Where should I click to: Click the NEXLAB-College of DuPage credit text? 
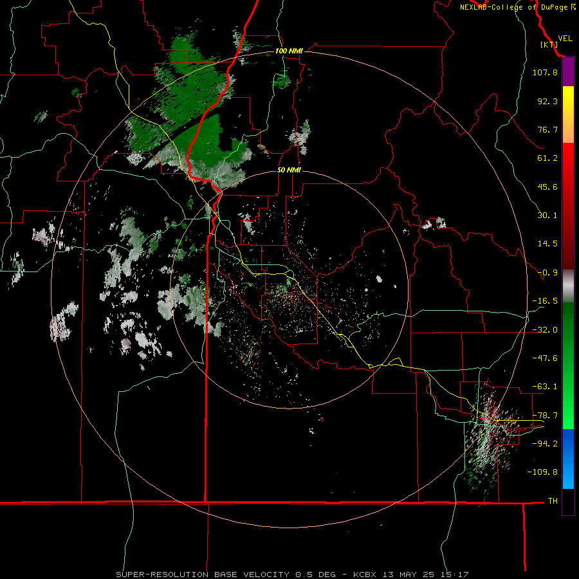coord(513,7)
